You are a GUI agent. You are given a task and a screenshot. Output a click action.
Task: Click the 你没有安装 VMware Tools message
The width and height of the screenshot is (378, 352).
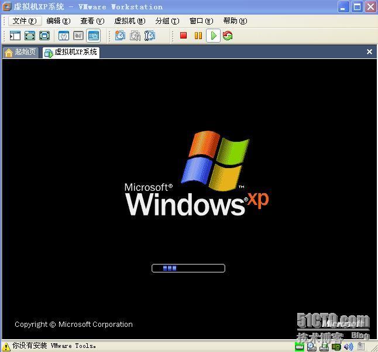(x=54, y=346)
